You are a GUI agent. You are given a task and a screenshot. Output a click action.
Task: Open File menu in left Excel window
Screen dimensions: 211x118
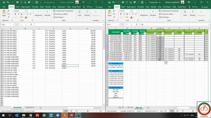tap(4, 7)
